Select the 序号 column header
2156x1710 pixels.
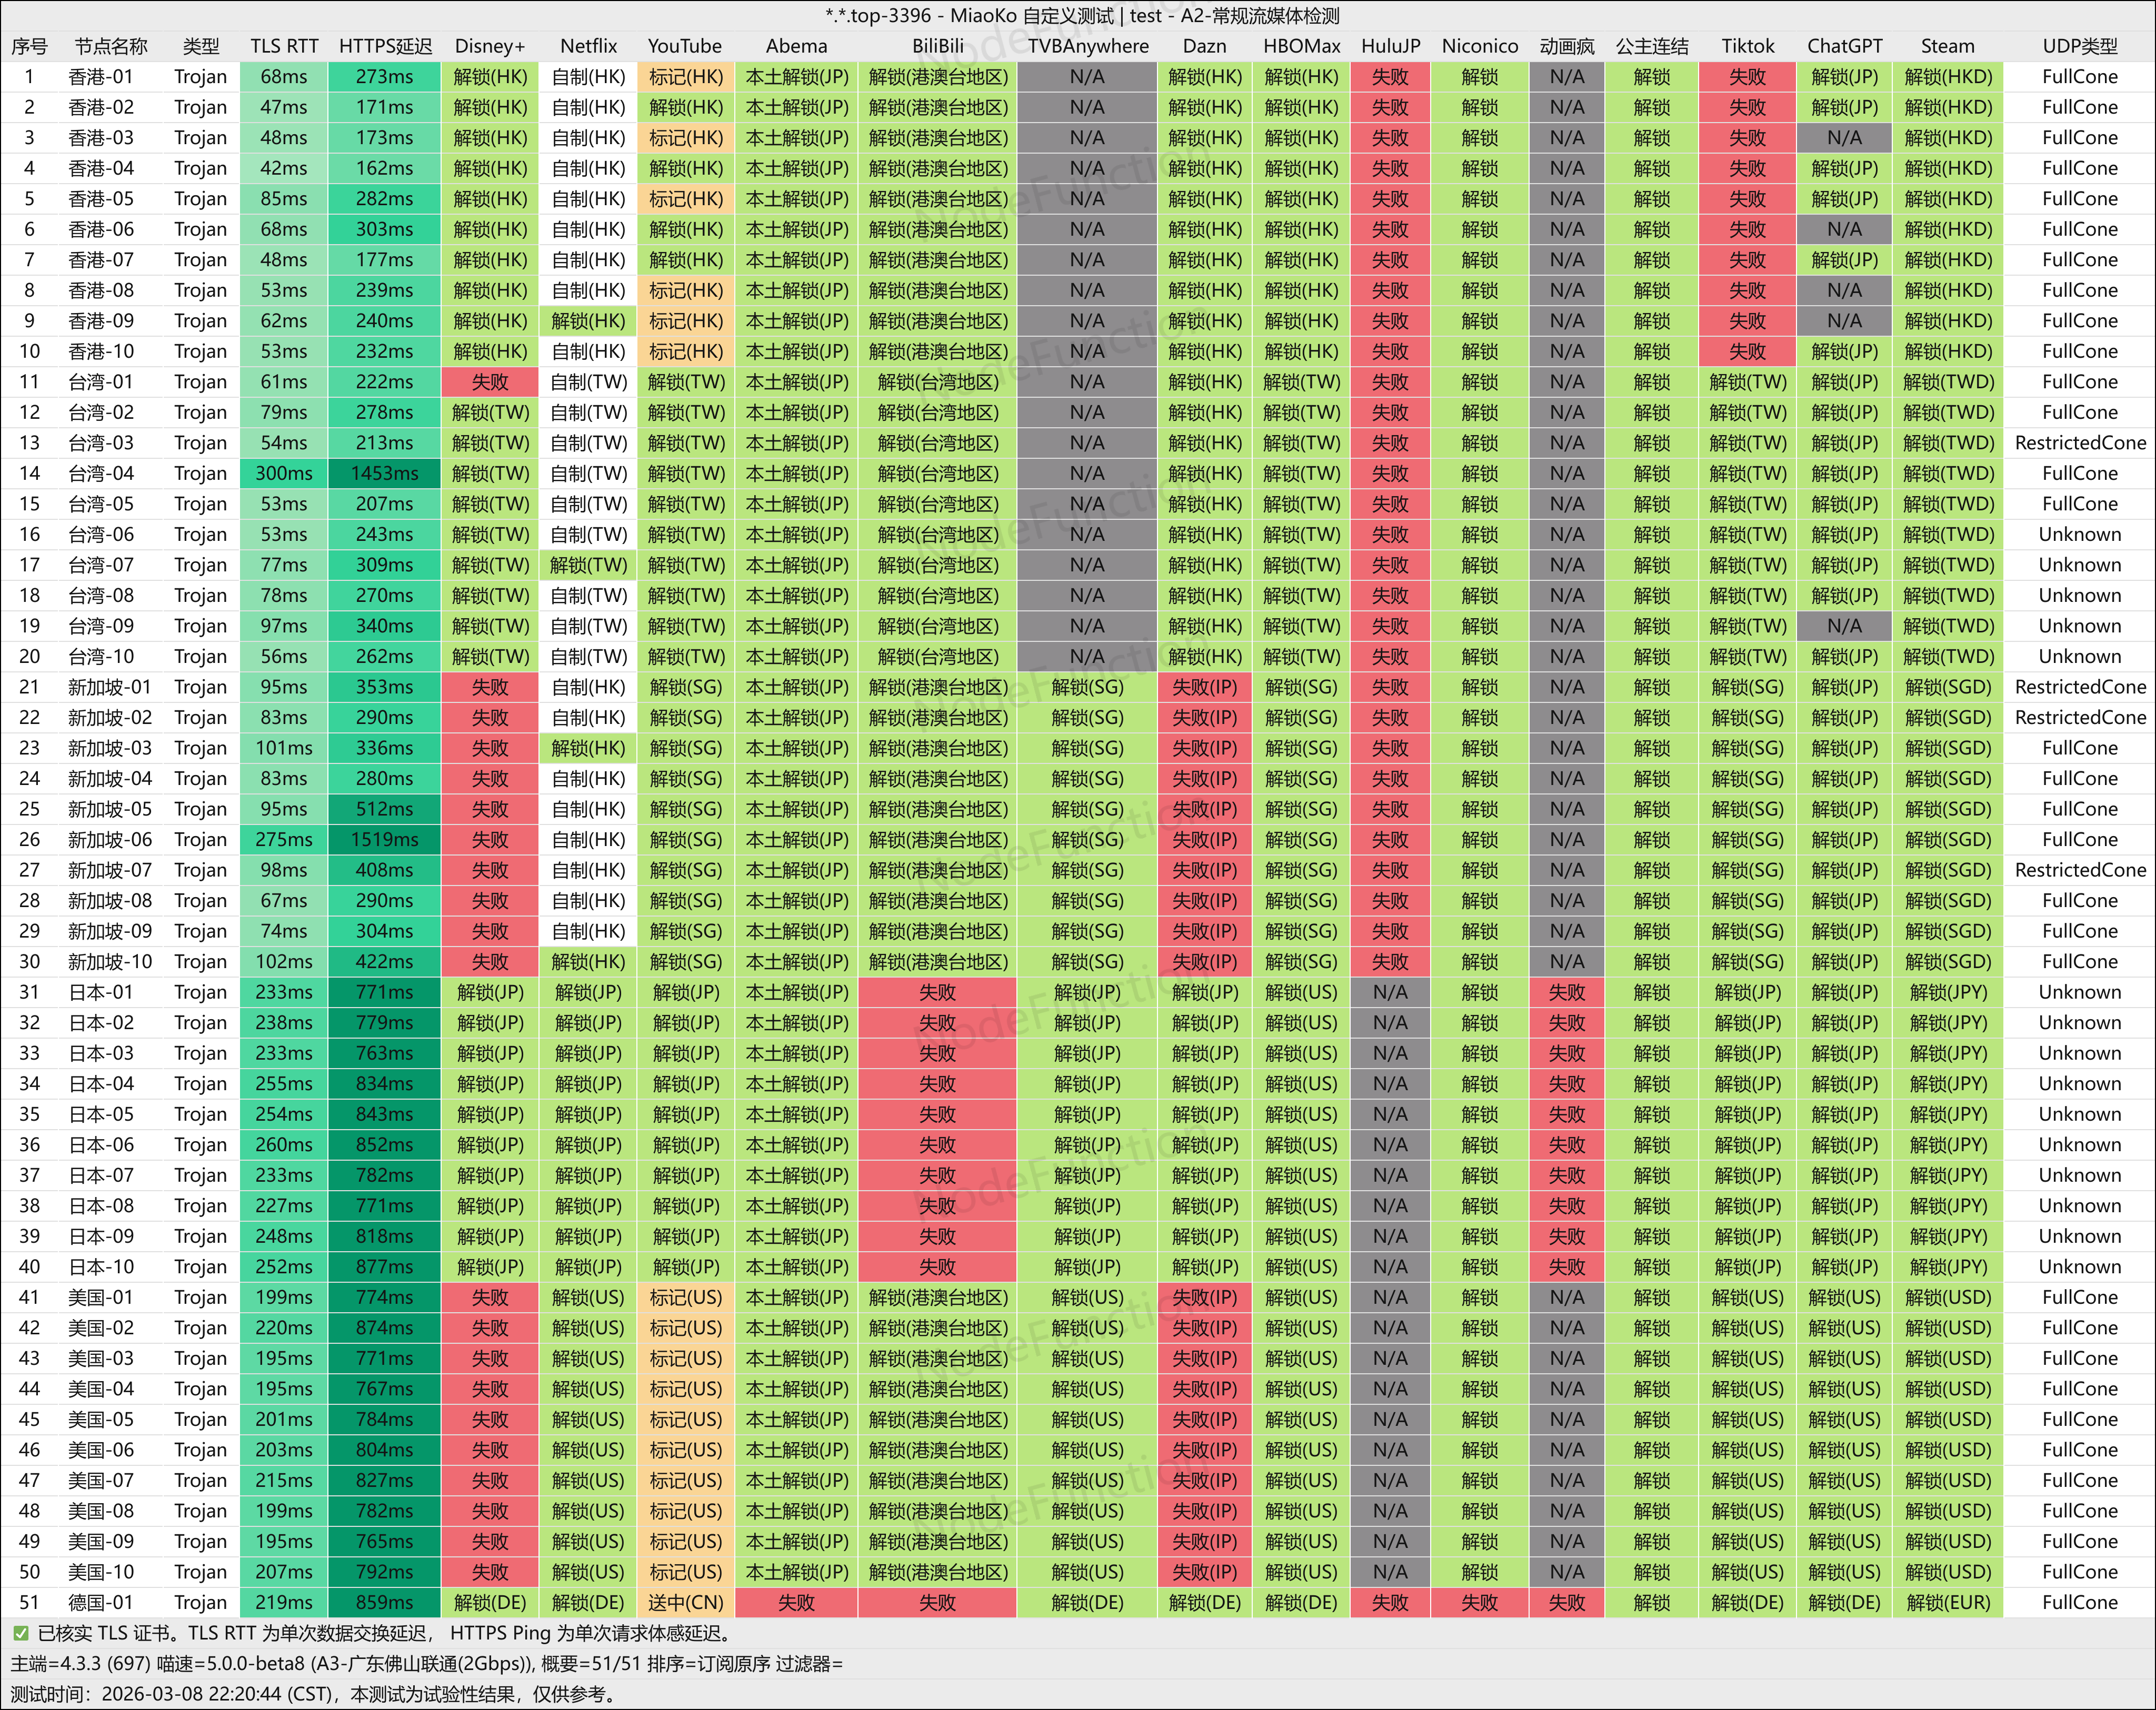click(x=29, y=46)
